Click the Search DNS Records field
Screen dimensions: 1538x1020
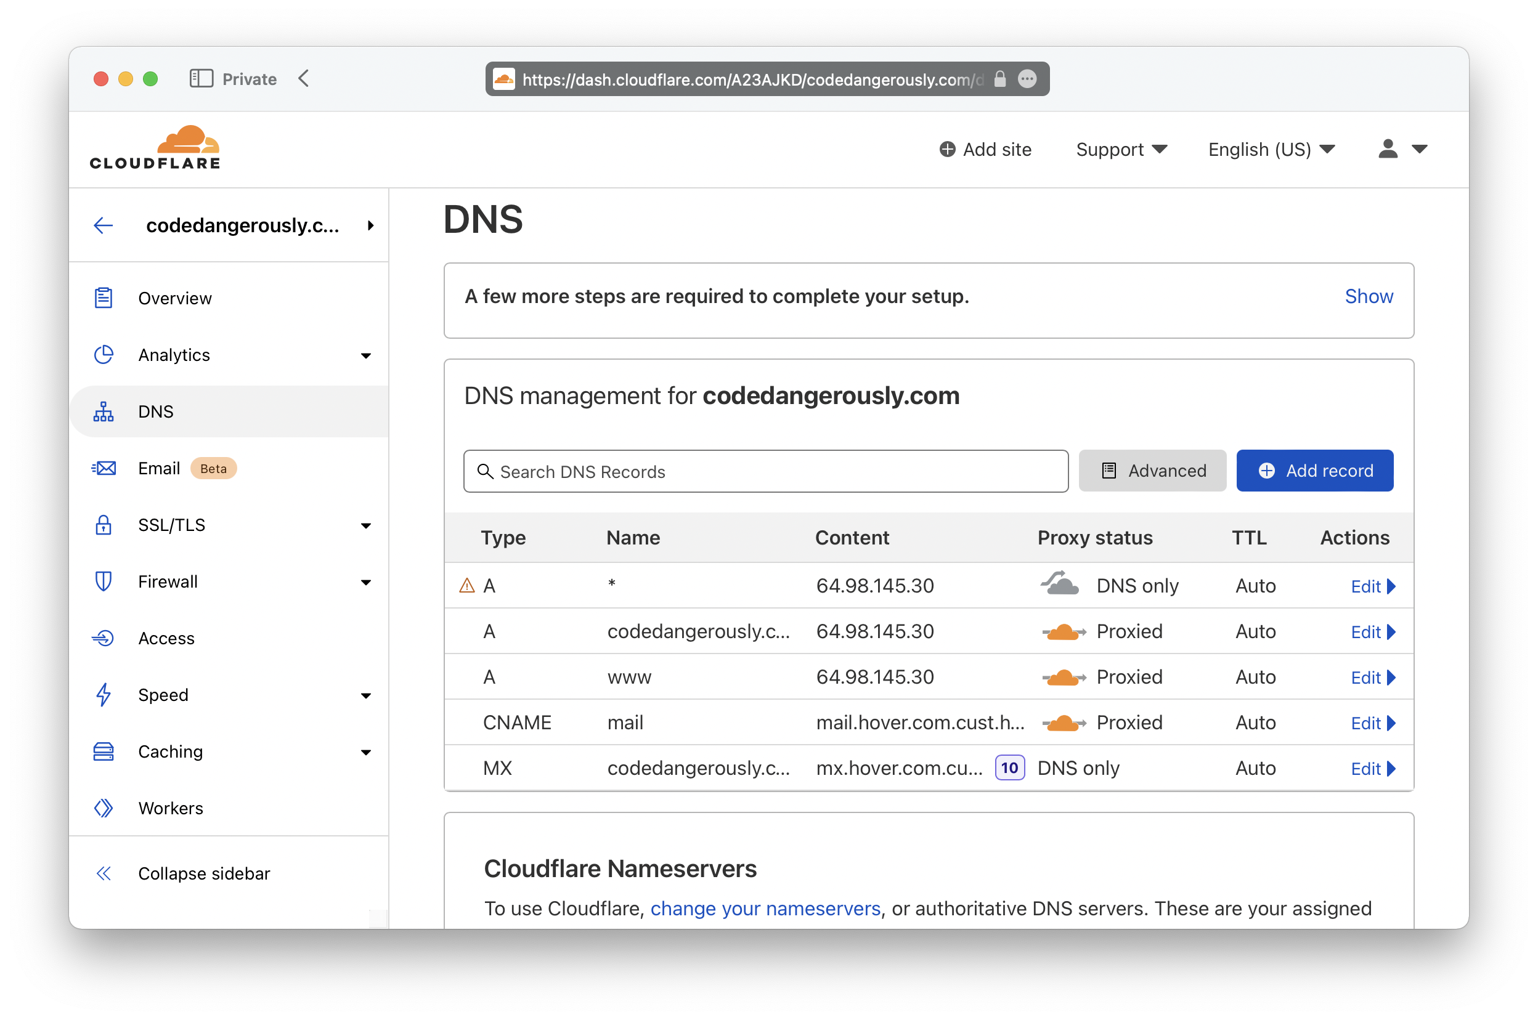point(765,471)
